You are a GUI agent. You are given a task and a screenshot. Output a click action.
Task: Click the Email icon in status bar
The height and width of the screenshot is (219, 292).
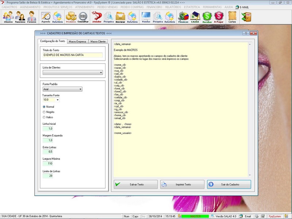coord(241,216)
